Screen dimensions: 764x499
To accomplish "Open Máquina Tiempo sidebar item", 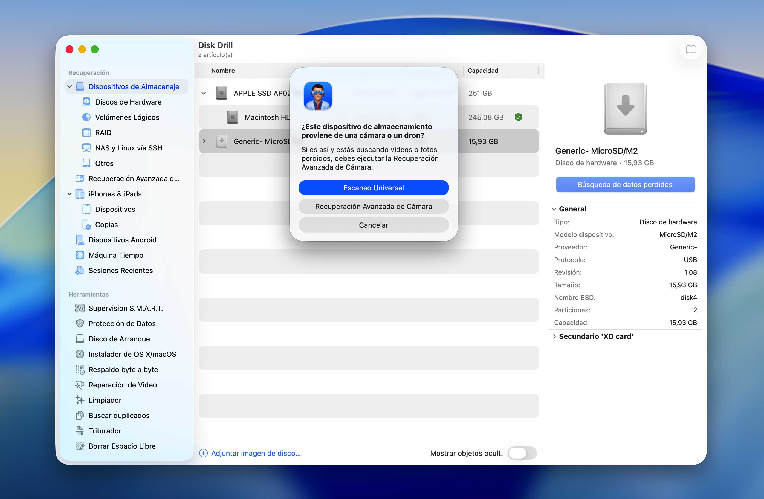I will [127, 255].
